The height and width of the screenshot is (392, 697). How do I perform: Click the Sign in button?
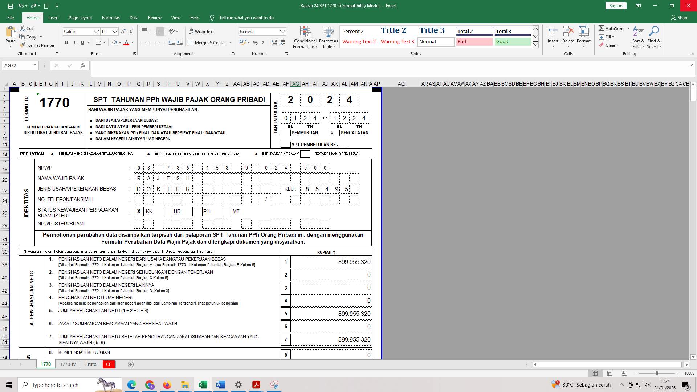pos(615,5)
